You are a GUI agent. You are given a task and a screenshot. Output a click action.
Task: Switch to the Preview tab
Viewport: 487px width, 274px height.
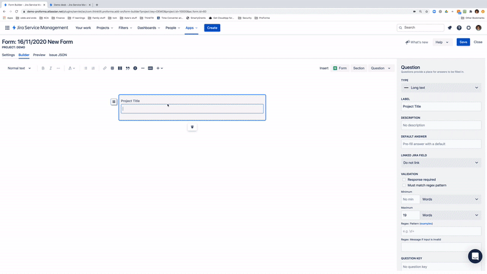click(39, 55)
